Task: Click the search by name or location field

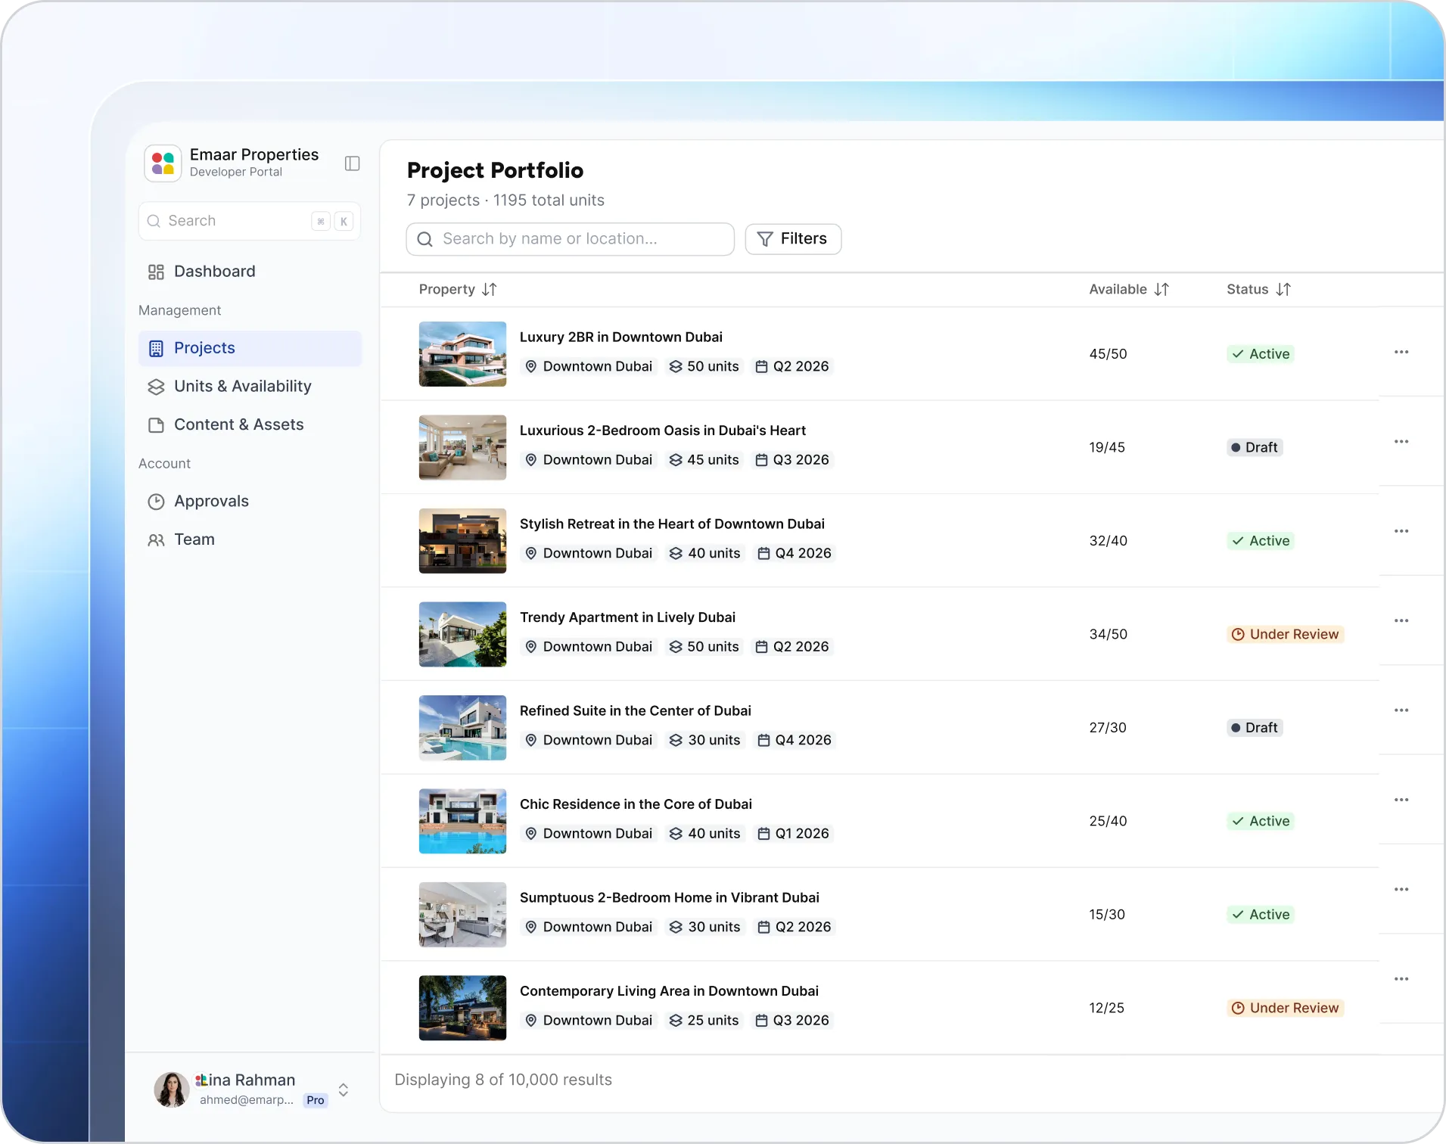Action: coord(570,239)
